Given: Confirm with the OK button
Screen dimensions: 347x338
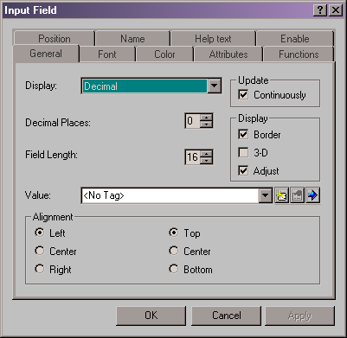Looking at the screenshot, I should coord(151,316).
